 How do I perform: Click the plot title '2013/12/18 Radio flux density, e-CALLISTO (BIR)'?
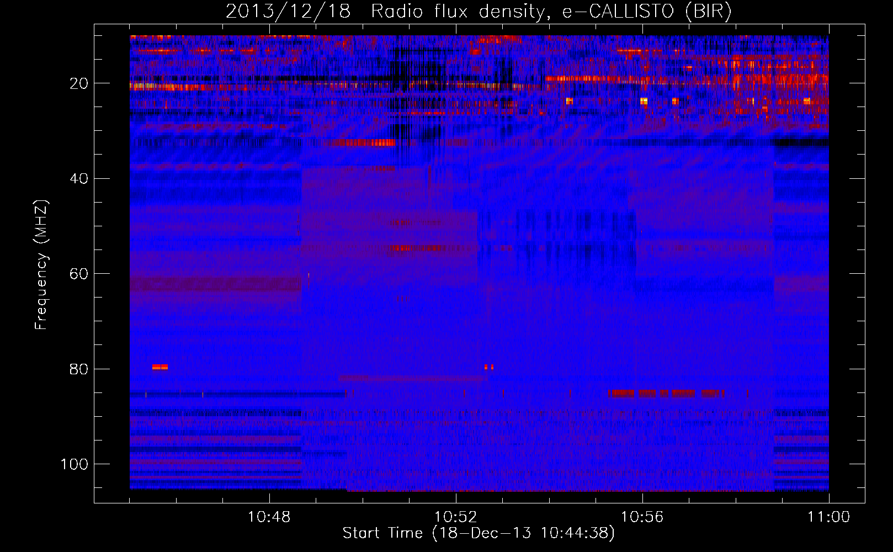point(479,12)
